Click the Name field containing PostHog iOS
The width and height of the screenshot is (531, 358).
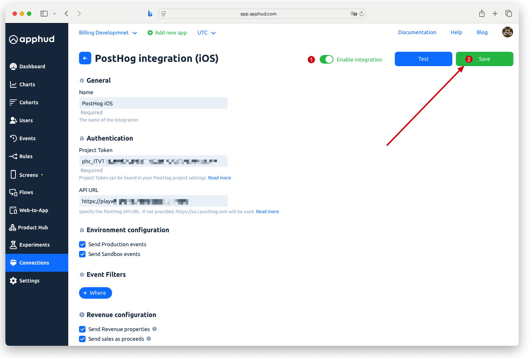[153, 103]
